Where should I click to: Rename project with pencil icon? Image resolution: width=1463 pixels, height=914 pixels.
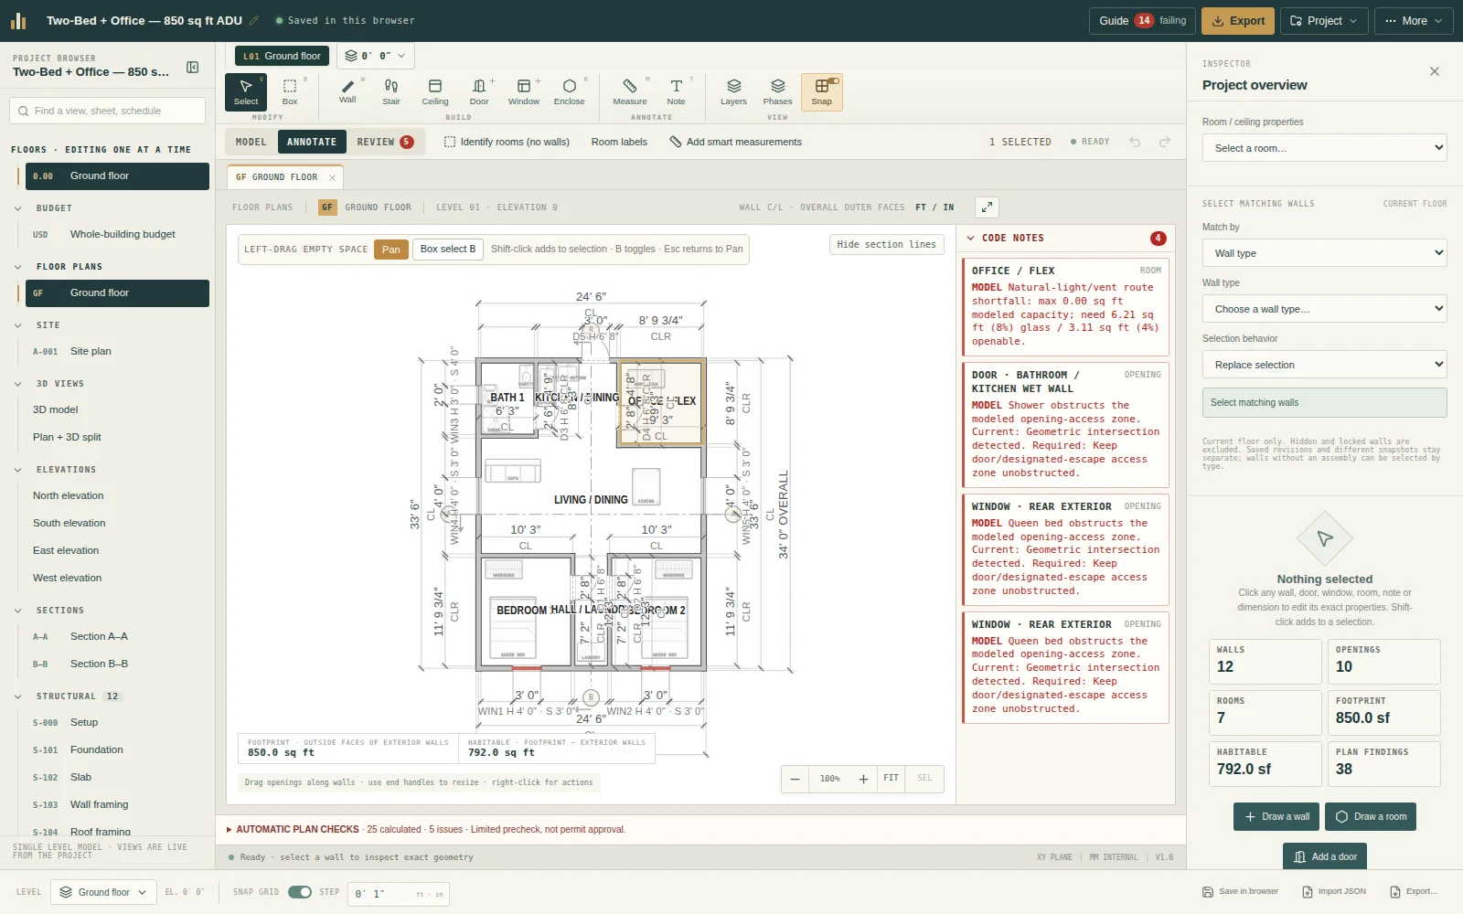[x=254, y=20]
